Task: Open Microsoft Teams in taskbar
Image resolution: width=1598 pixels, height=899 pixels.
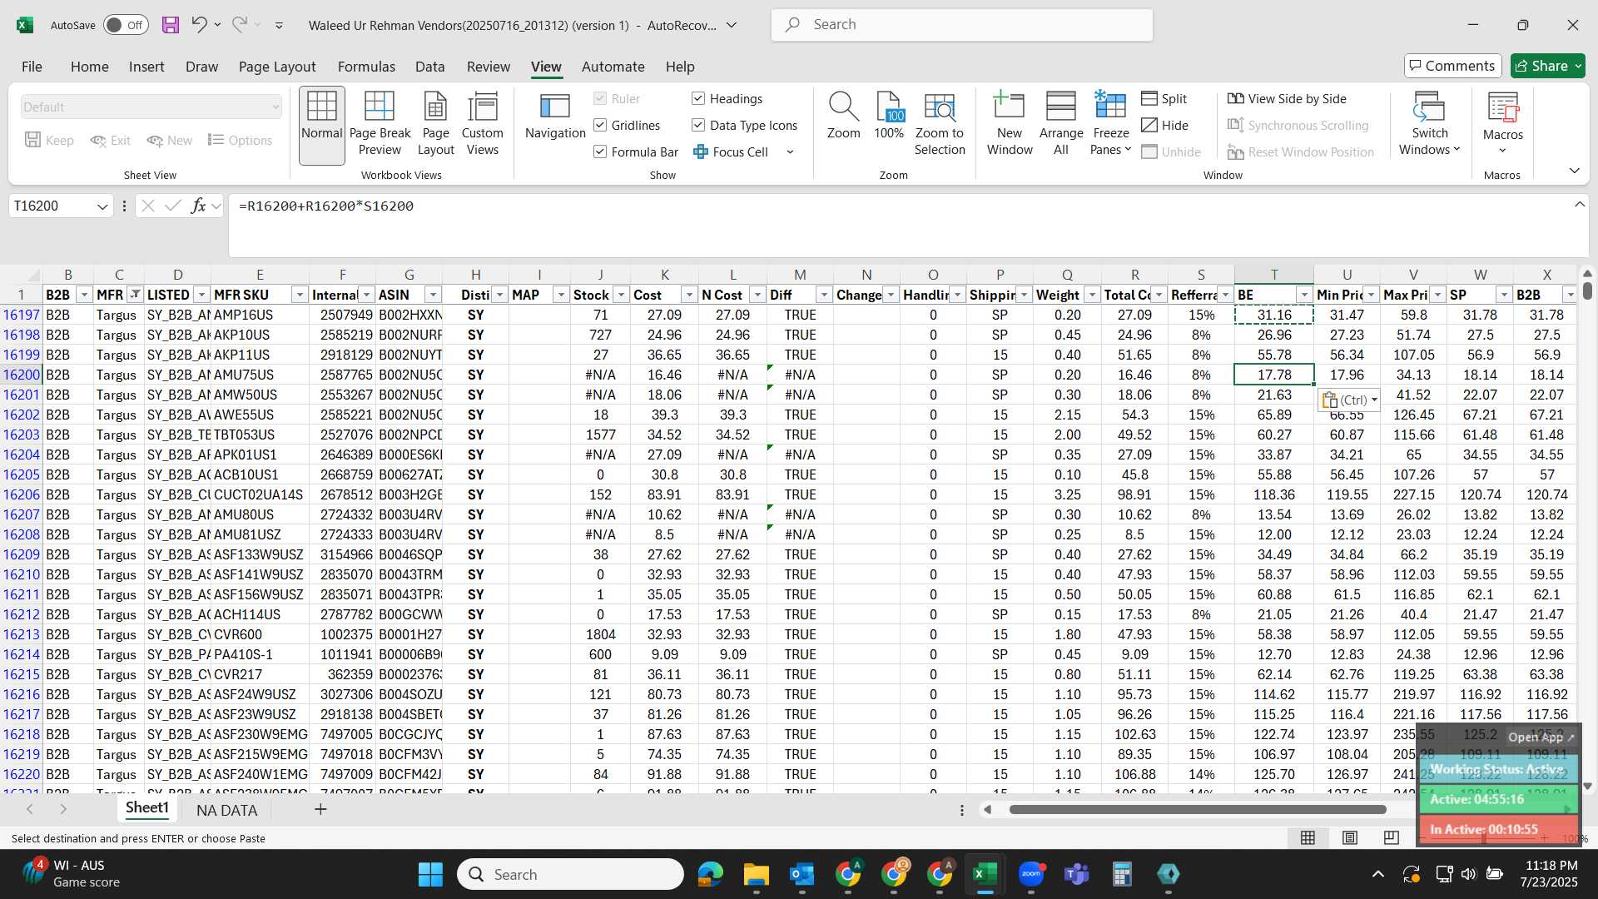Action: 1077,874
